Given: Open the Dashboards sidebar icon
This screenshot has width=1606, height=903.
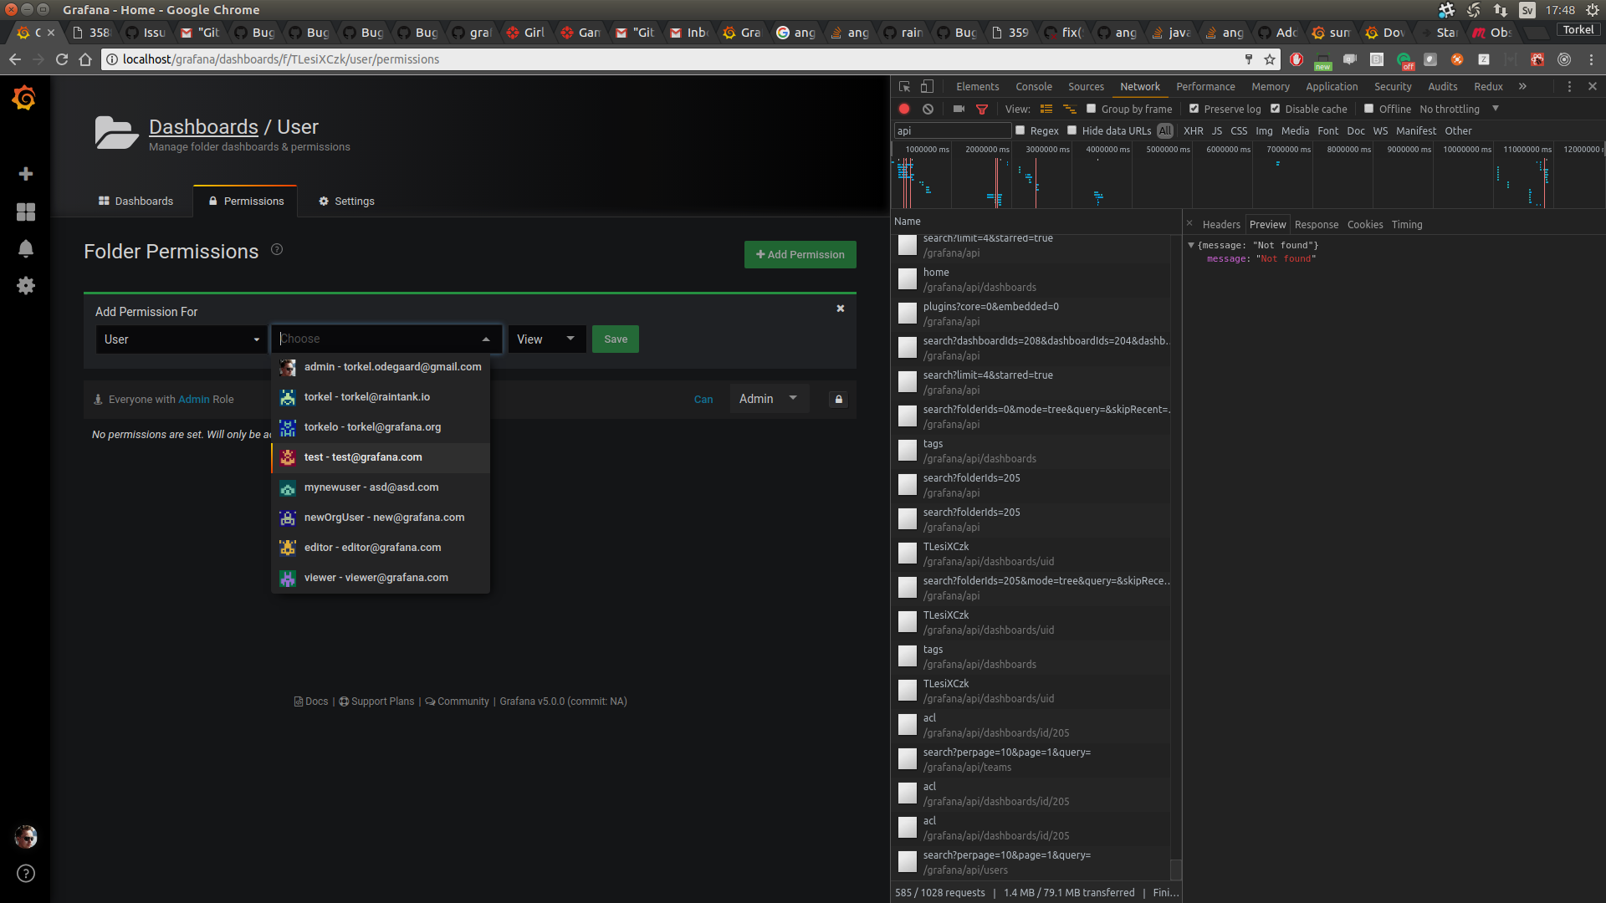Looking at the screenshot, I should pos(26,212).
